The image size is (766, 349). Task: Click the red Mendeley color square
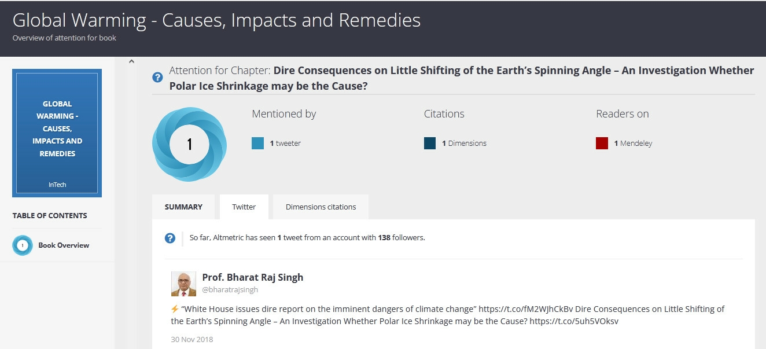[602, 144]
